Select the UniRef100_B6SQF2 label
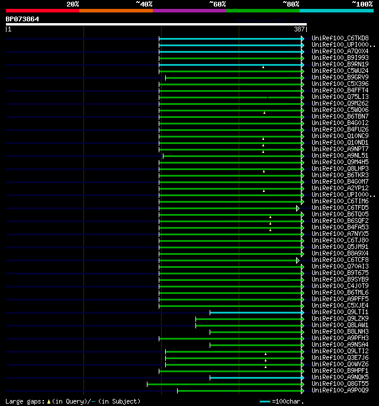The image size is (379, 406). click(340, 220)
